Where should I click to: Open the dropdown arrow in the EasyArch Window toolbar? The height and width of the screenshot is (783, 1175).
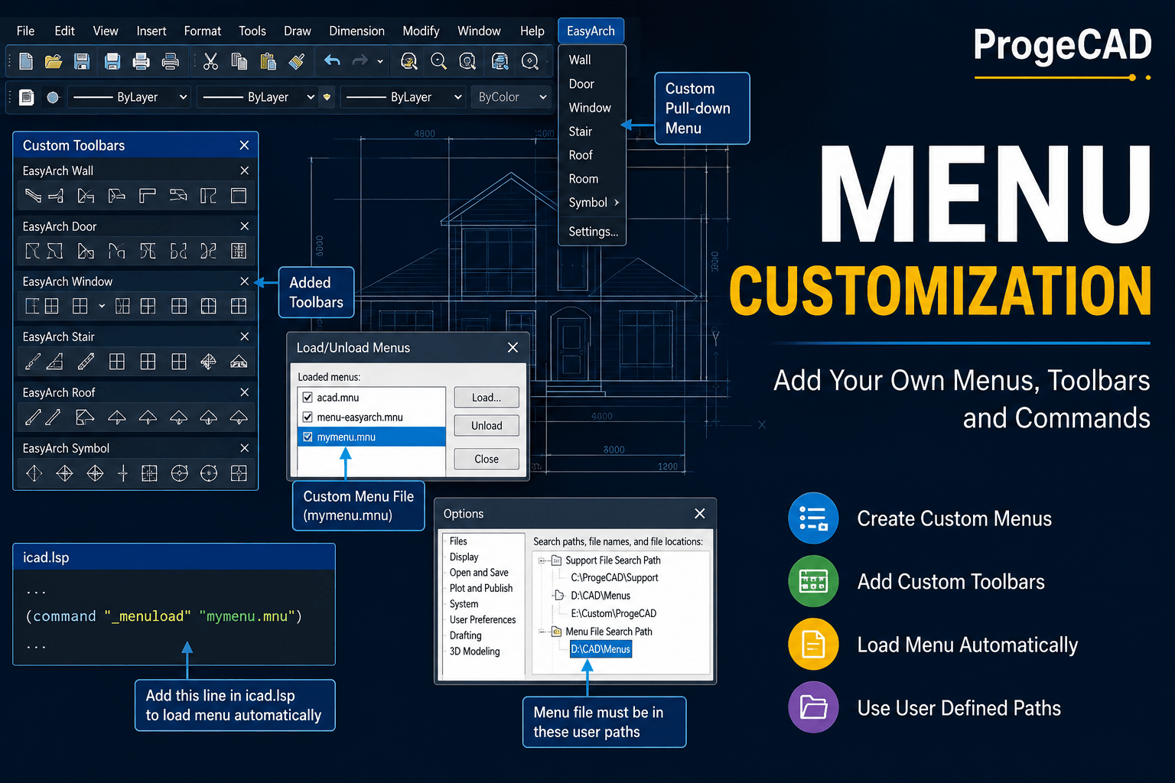[x=102, y=307]
